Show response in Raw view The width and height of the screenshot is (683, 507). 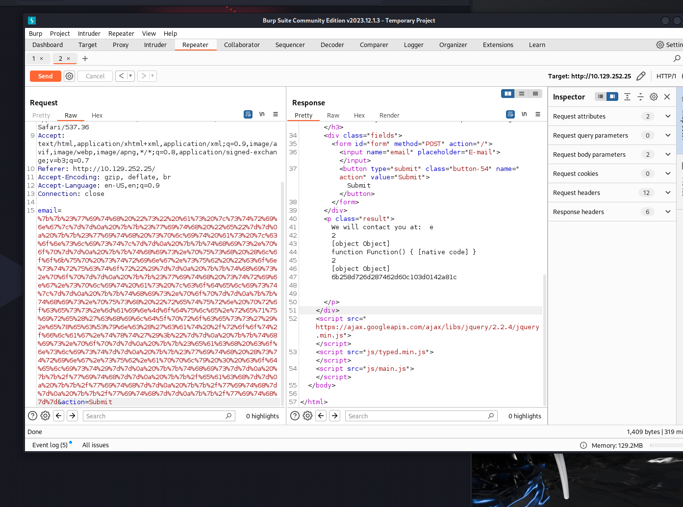point(333,116)
